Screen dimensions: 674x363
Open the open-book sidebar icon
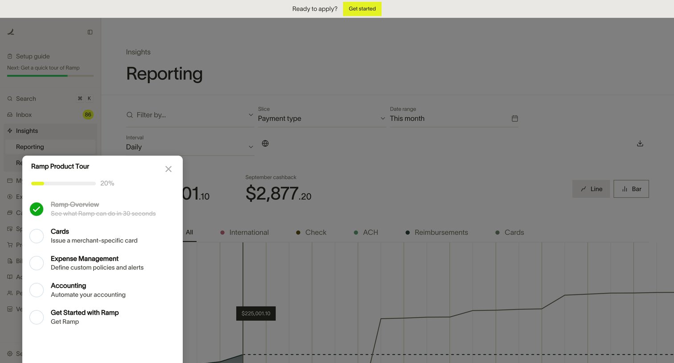pos(10,277)
